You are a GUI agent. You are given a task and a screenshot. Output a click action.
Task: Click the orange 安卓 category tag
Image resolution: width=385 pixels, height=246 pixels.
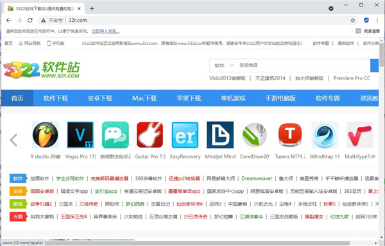(18, 191)
